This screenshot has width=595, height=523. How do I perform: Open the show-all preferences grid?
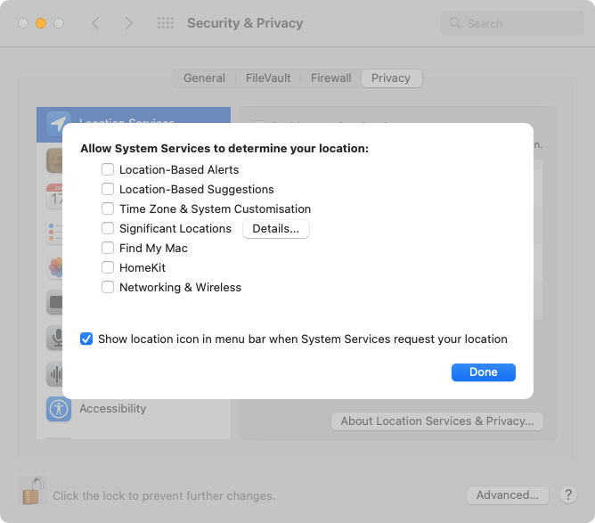(165, 23)
